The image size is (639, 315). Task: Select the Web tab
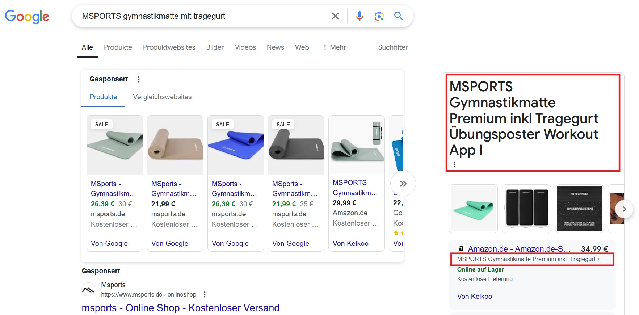pyautogui.click(x=302, y=47)
